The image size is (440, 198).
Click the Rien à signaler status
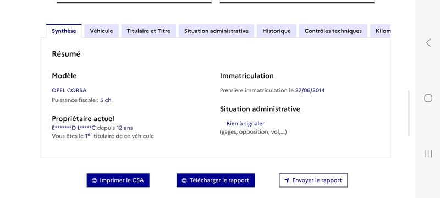(x=245, y=123)
